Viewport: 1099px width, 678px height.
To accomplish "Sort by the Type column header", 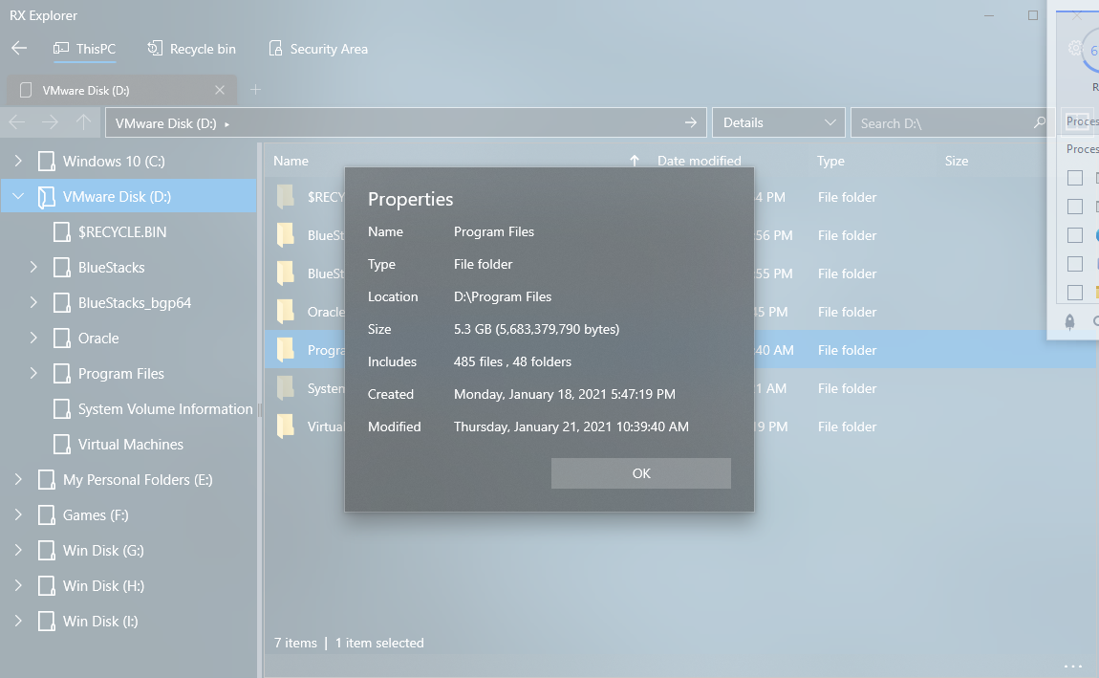I will (830, 161).
